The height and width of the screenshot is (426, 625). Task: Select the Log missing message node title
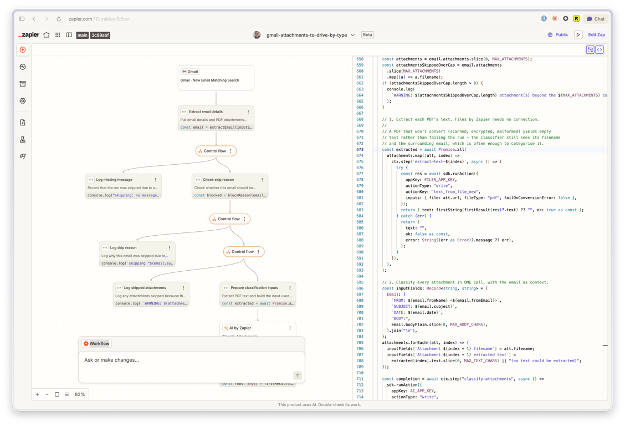coord(114,180)
